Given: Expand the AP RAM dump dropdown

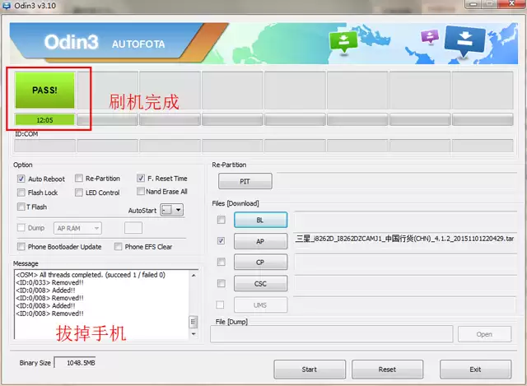Looking at the screenshot, I should 77,228.
